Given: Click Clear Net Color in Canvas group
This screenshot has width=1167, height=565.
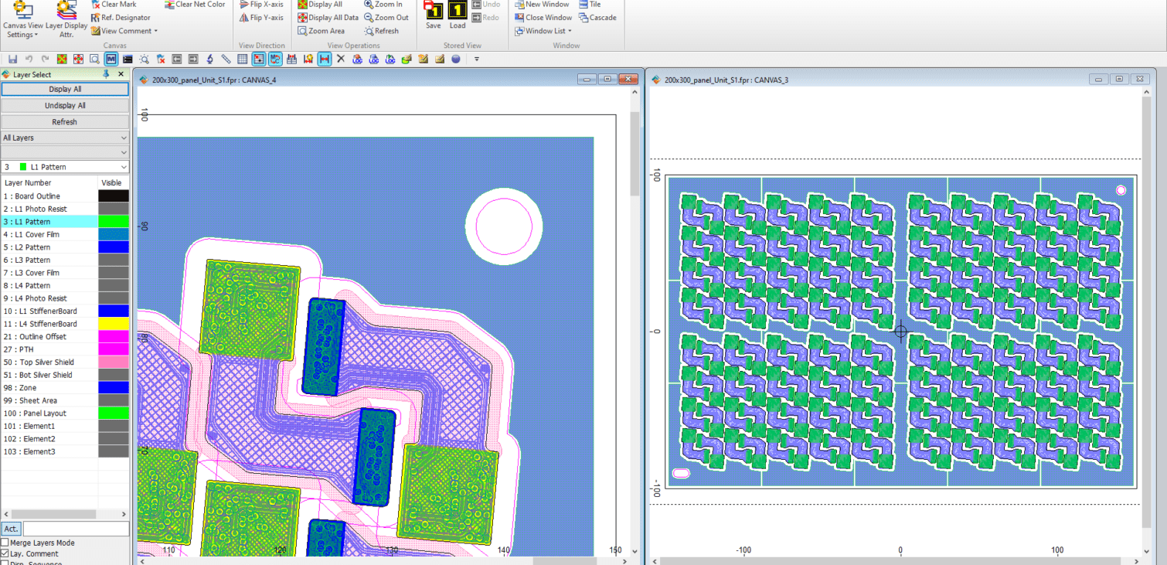Looking at the screenshot, I should tap(169, 5).
